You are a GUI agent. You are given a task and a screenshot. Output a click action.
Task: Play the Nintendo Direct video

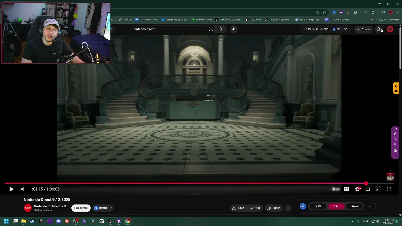point(11,189)
